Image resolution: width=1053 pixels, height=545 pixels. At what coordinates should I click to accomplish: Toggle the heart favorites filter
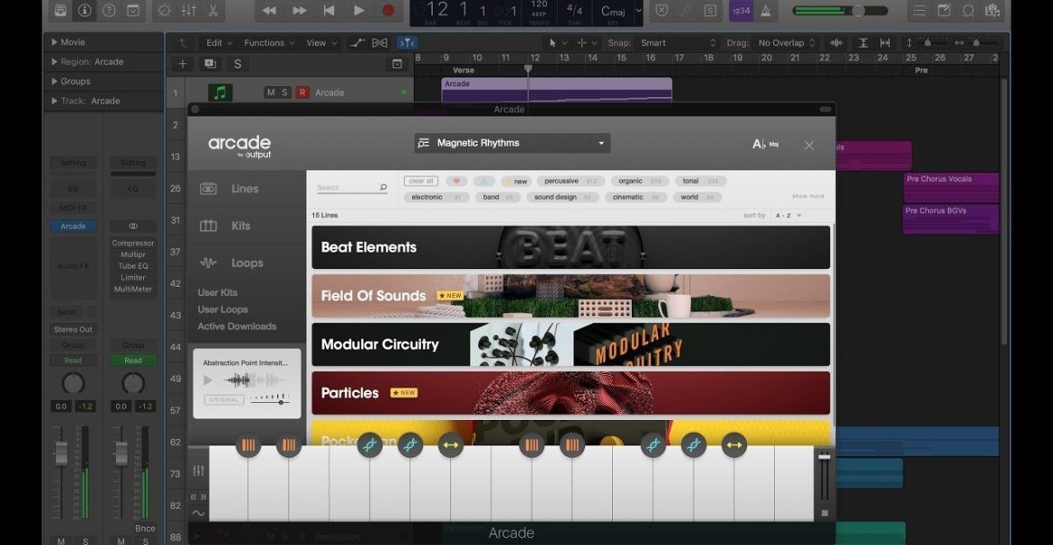pyautogui.click(x=456, y=182)
